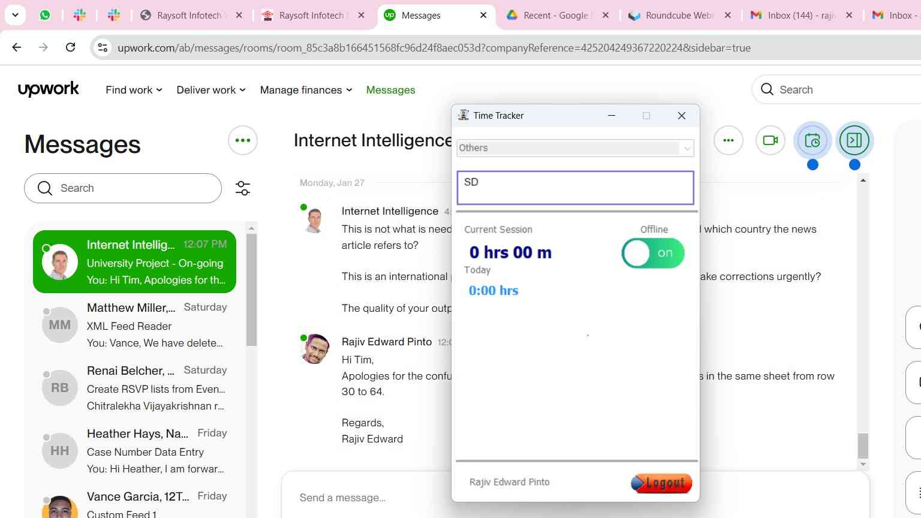Switch to the WhatsApp pinned tab

45,15
